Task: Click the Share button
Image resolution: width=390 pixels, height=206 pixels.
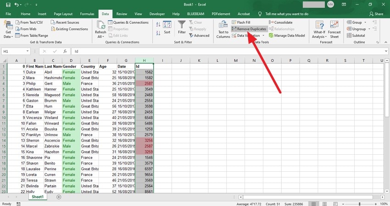Action: tap(376, 14)
